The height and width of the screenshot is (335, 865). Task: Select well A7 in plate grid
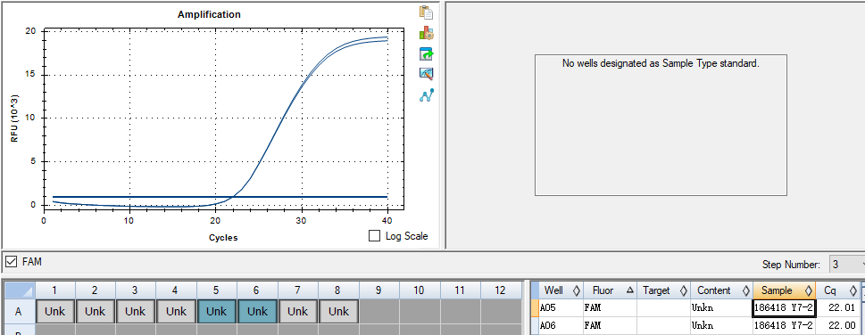tap(298, 311)
